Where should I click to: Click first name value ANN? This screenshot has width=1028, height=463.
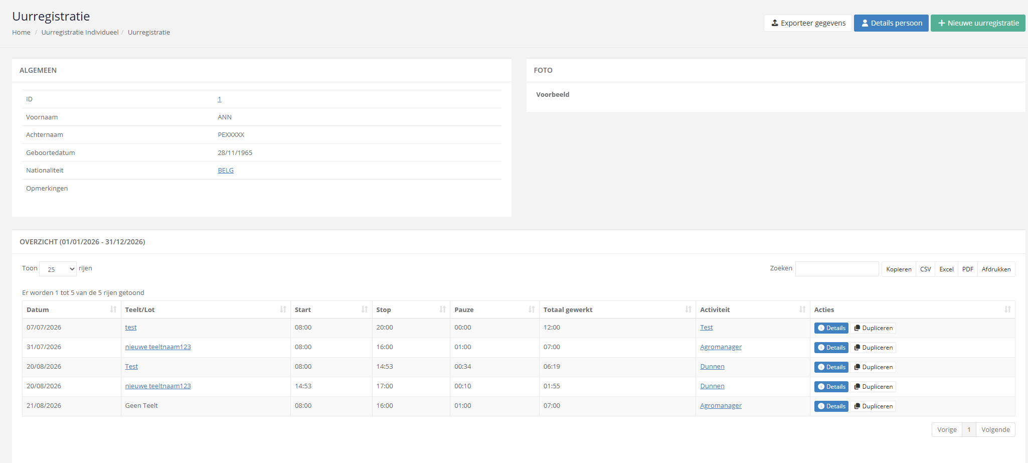click(225, 117)
